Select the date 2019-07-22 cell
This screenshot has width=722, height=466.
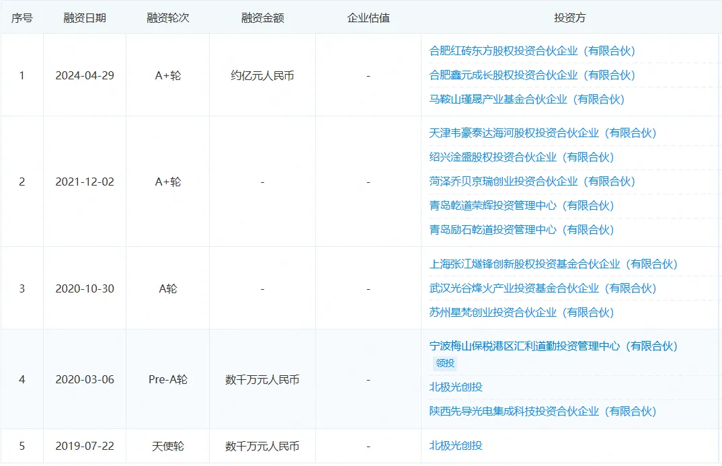coord(85,446)
